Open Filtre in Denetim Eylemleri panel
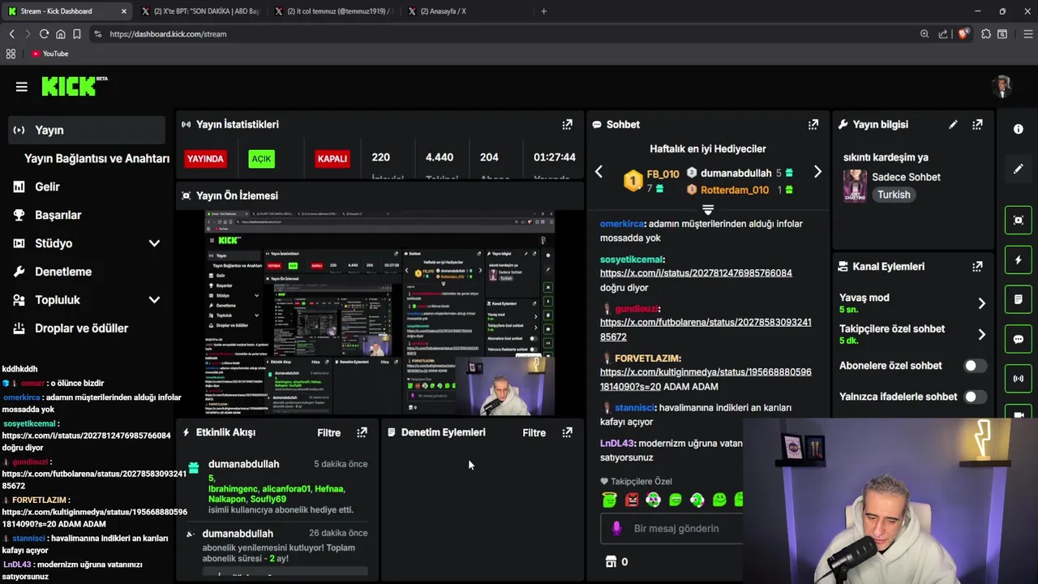This screenshot has width=1038, height=584. pos(534,433)
